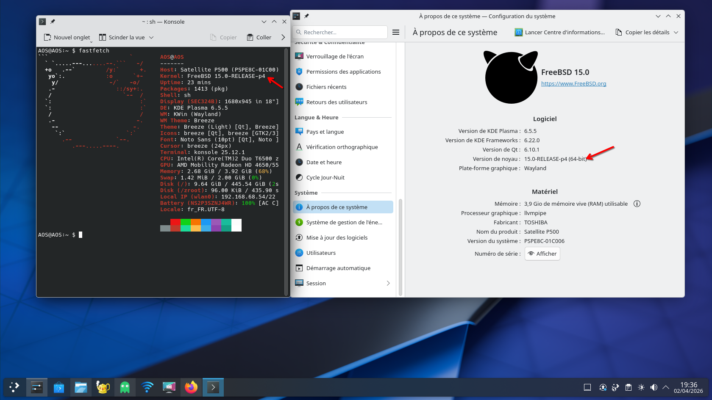Select Date et heure in sidebar
This screenshot has width=712, height=400.
click(x=324, y=162)
